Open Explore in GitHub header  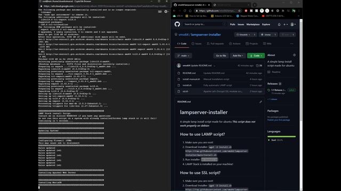266,24
